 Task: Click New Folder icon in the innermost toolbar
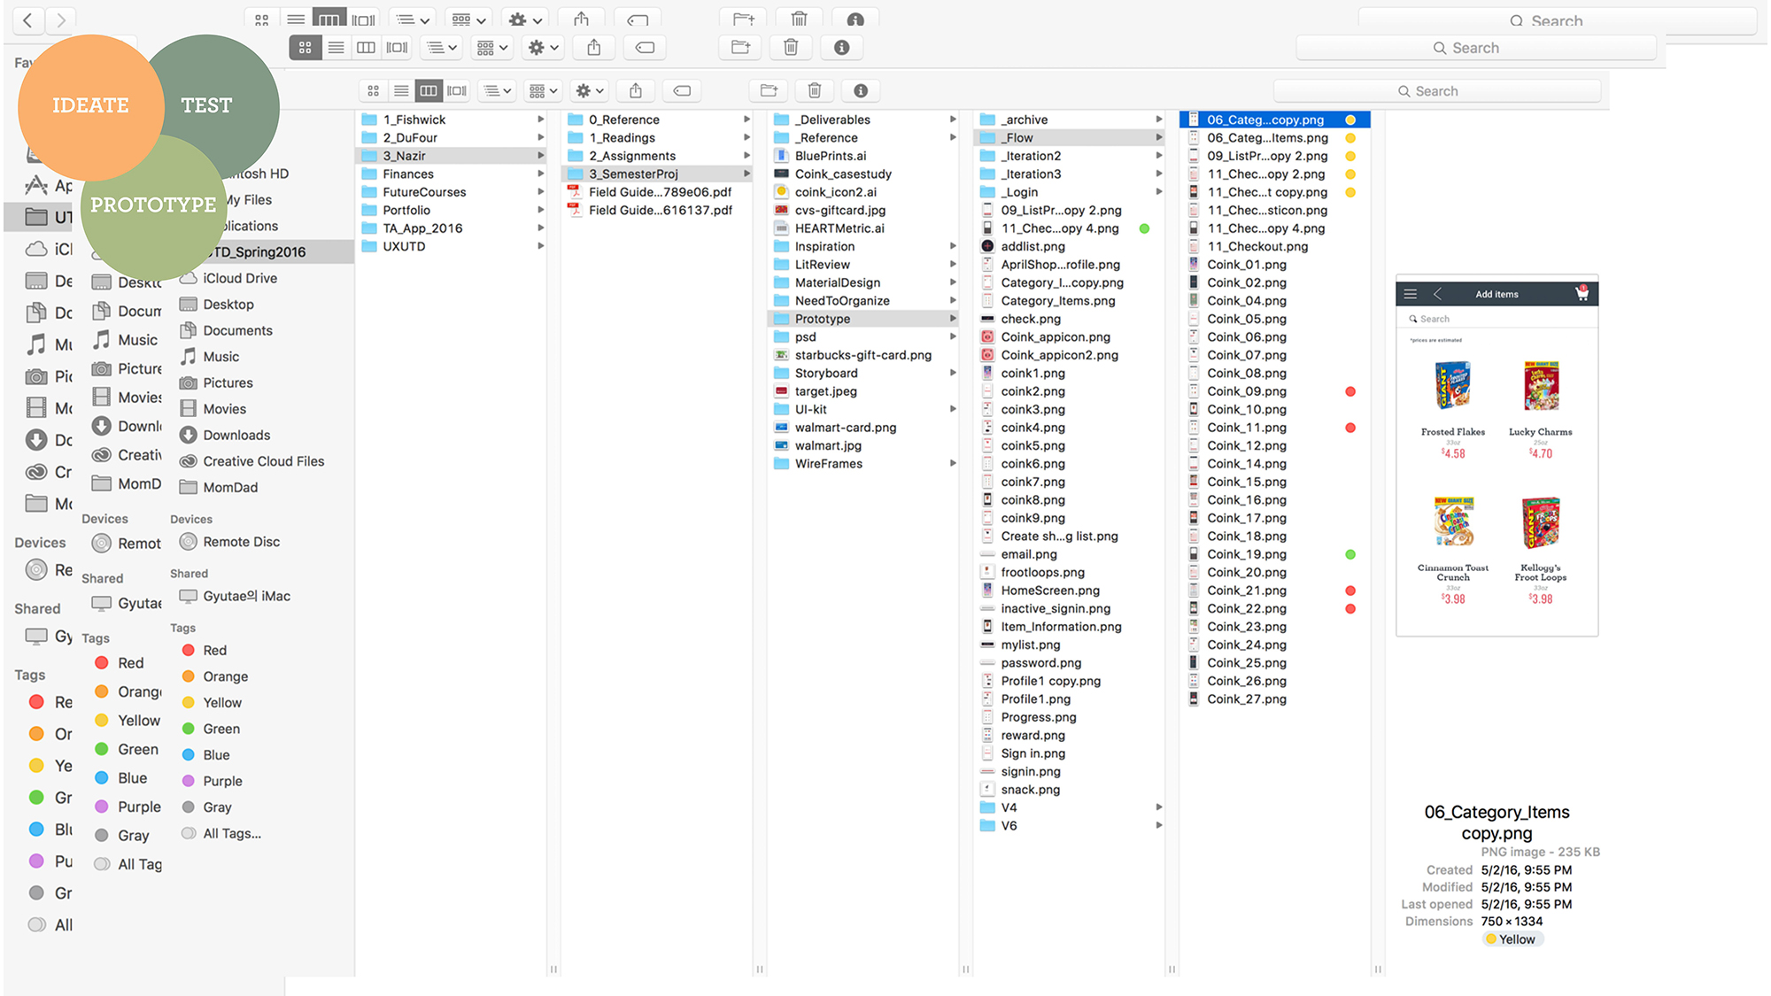coord(769,90)
